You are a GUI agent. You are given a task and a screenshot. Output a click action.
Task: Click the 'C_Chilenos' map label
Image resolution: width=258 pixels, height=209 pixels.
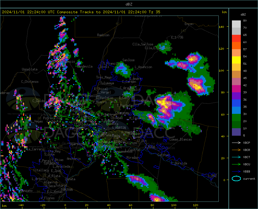pos(30,82)
